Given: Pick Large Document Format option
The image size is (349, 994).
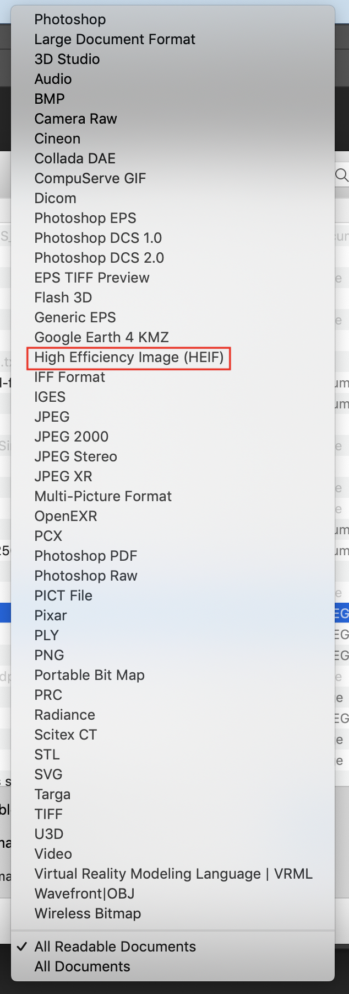Looking at the screenshot, I should pyautogui.click(x=114, y=40).
